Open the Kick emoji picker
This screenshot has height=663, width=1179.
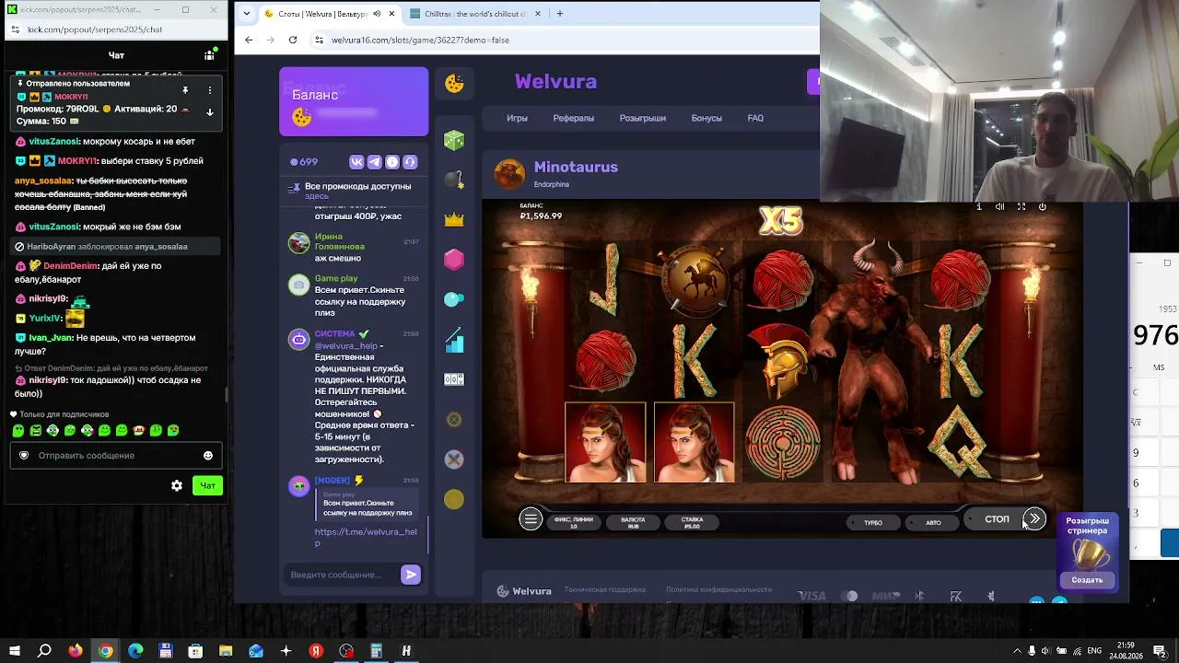click(208, 455)
